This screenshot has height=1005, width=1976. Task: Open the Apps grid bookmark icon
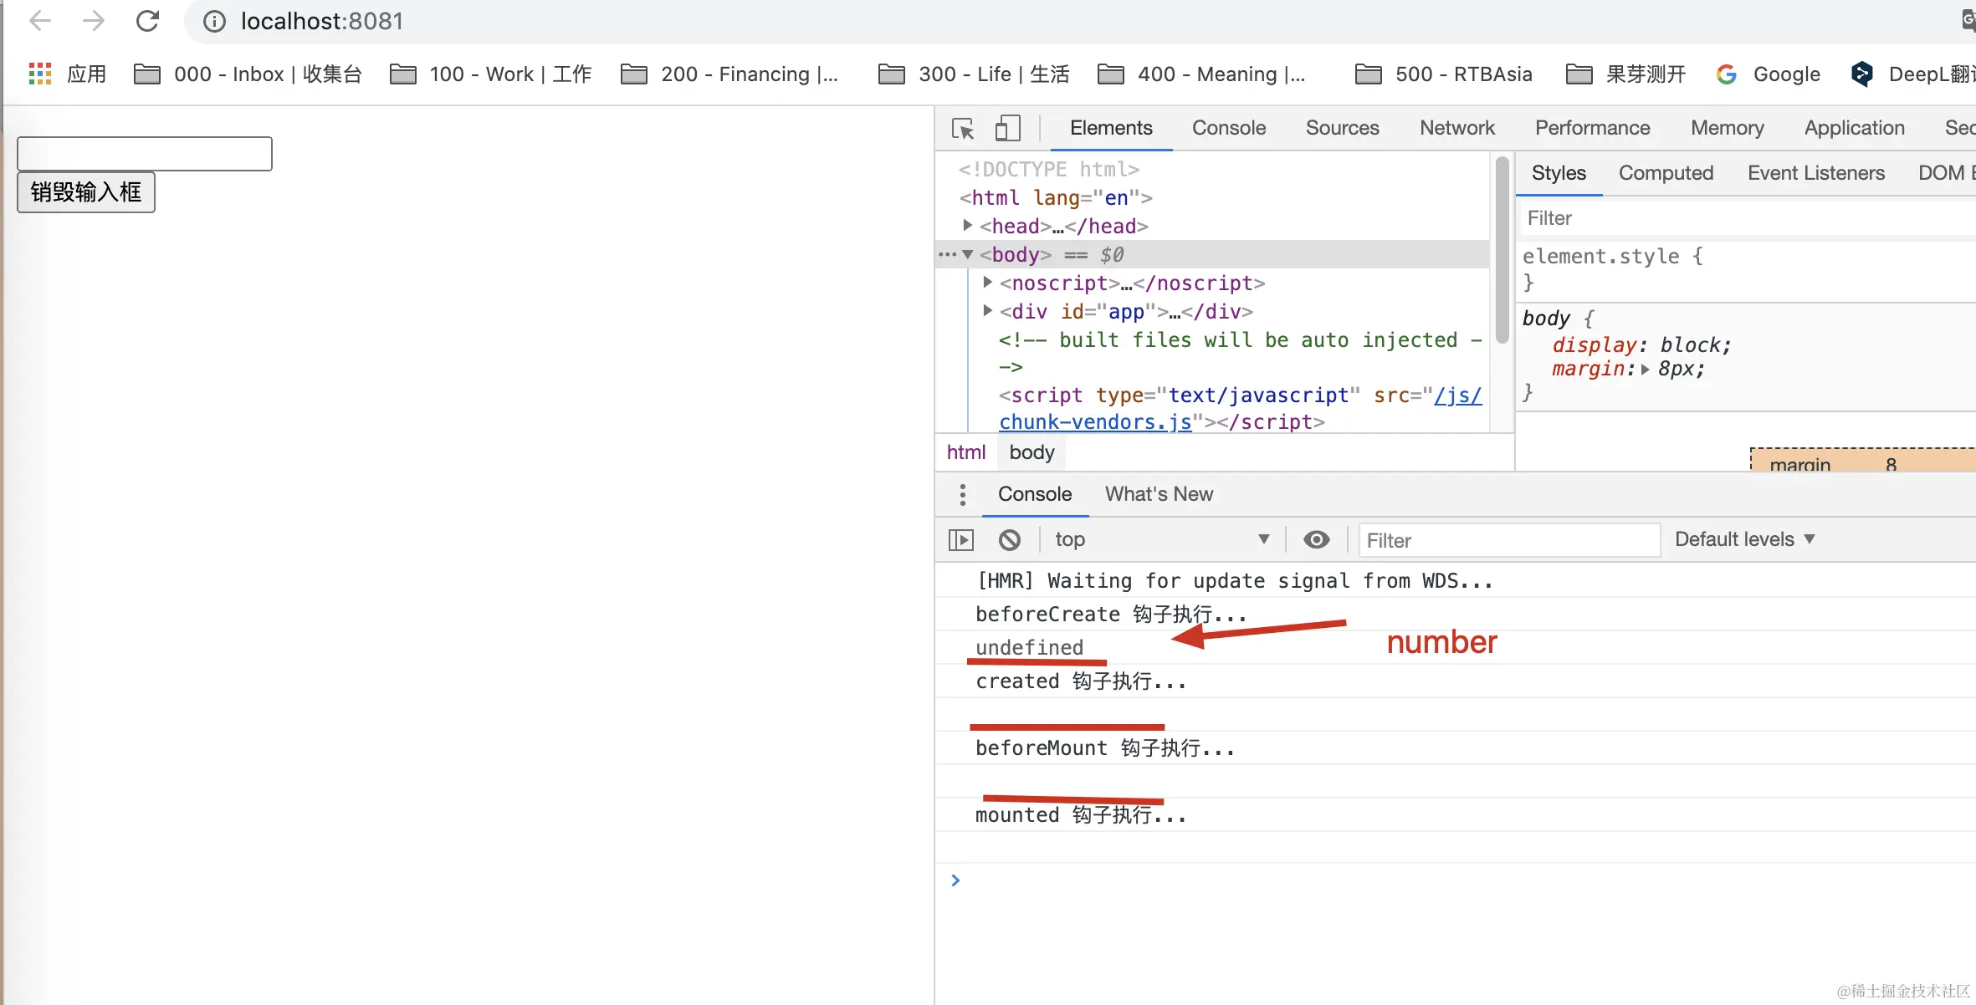pyautogui.click(x=39, y=74)
